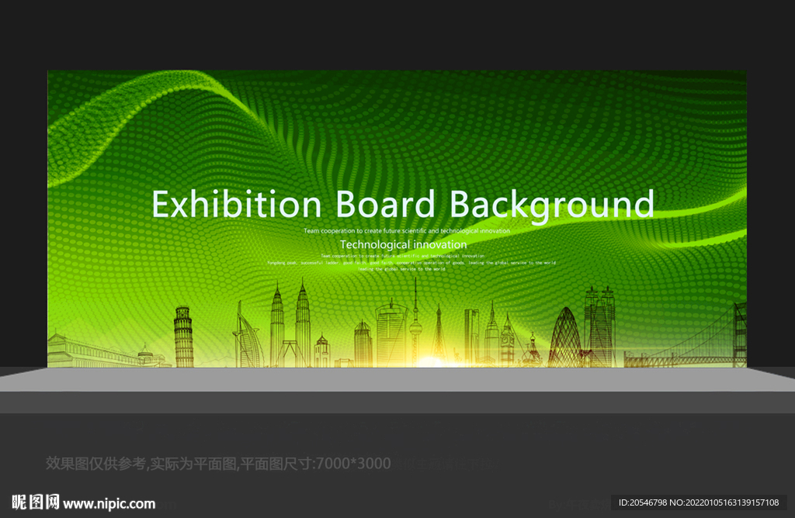Click the "ID:20546798 NO:" info label
The height and width of the screenshot is (518, 795).
(699, 502)
